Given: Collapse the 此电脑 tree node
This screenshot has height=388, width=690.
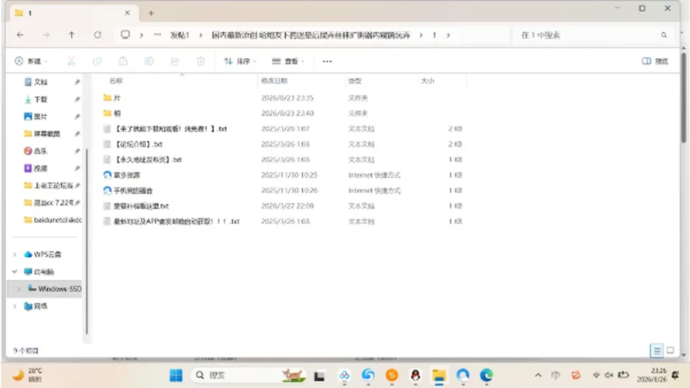Looking at the screenshot, I should point(15,272).
